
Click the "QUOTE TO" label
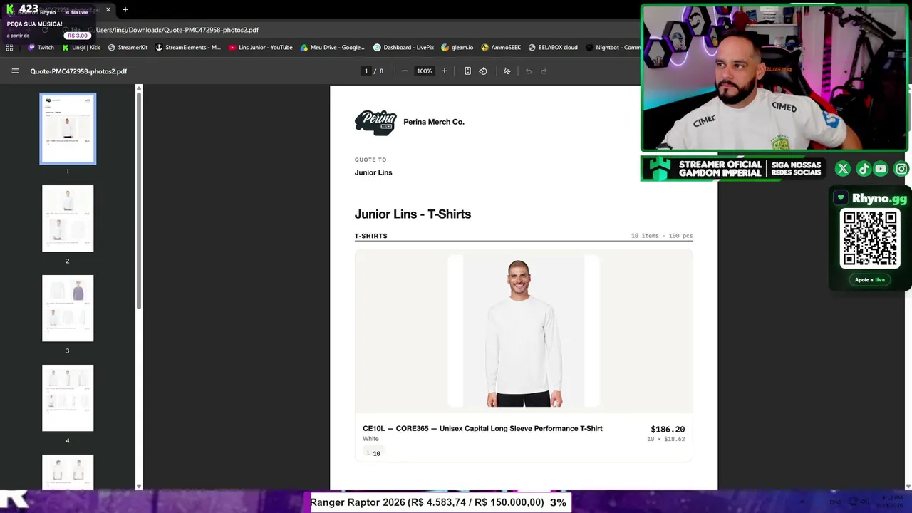point(370,160)
